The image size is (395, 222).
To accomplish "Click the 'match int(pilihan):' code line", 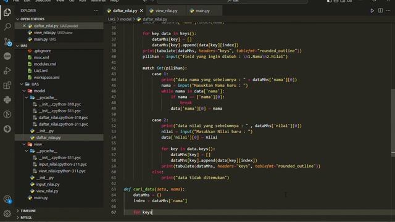I will (165, 68).
